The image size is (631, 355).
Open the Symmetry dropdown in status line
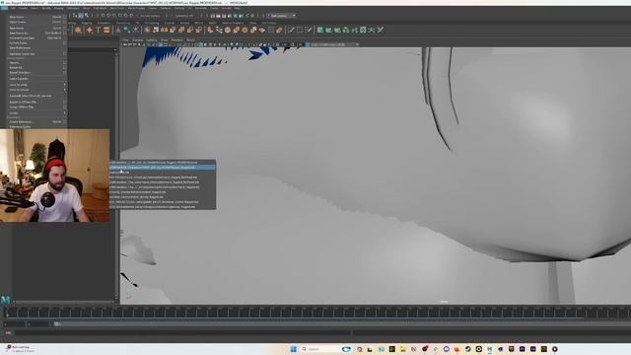(185, 16)
